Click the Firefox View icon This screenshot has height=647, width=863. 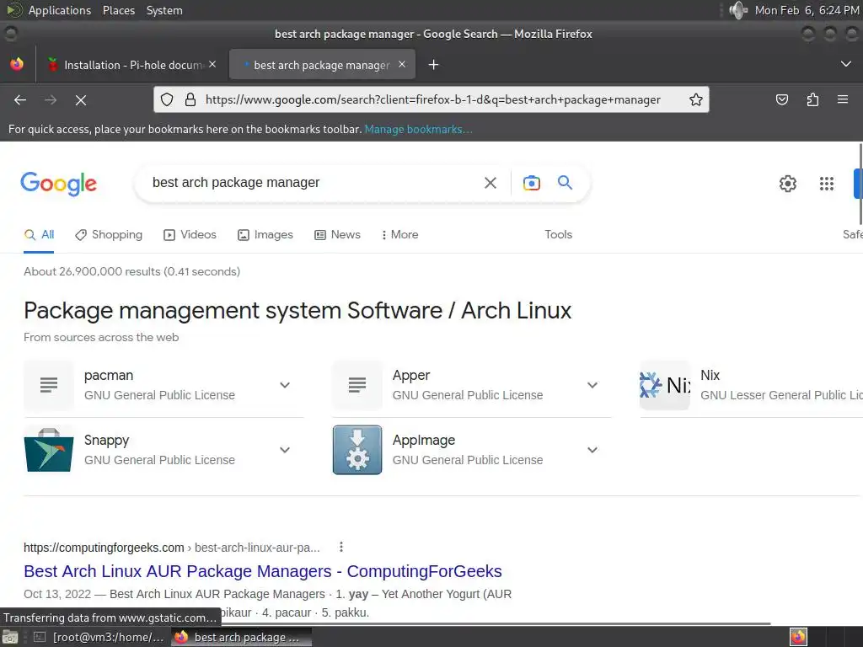coord(17,64)
